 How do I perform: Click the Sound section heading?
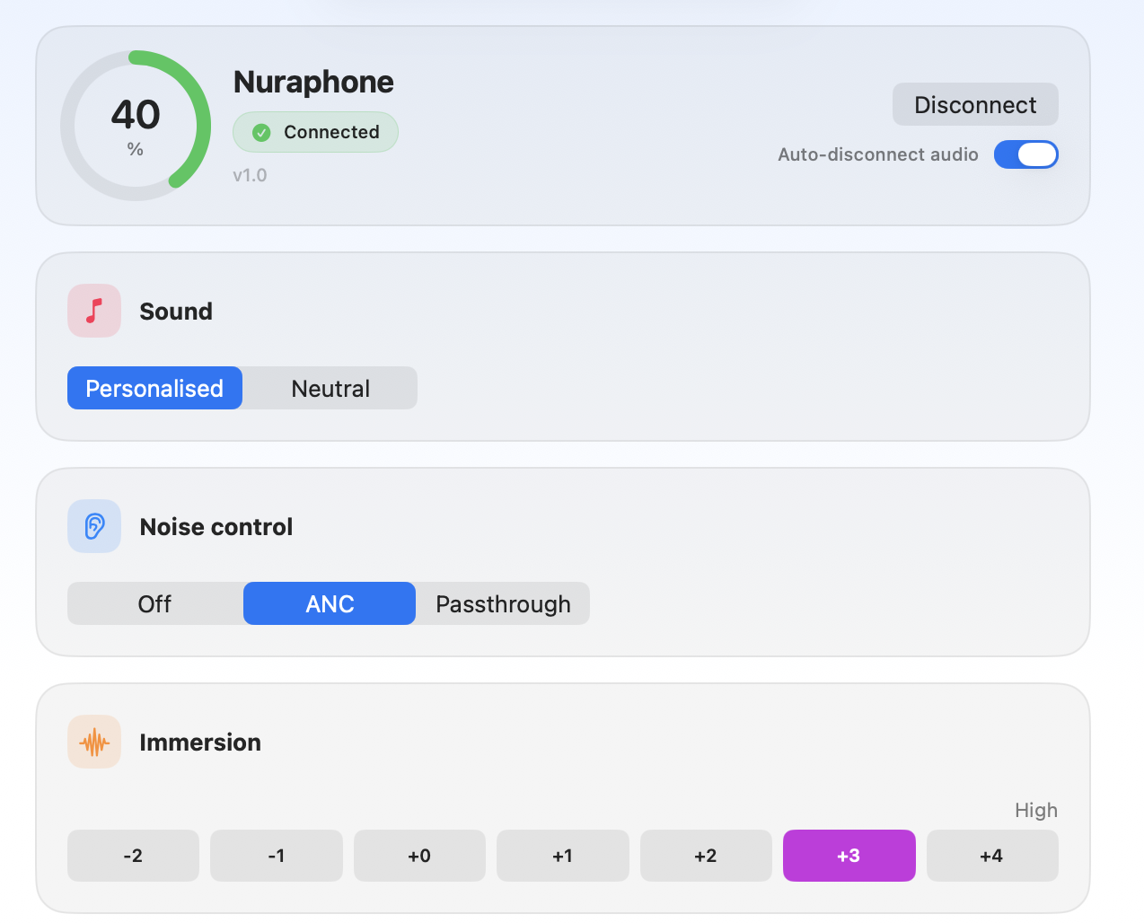pyautogui.click(x=176, y=312)
